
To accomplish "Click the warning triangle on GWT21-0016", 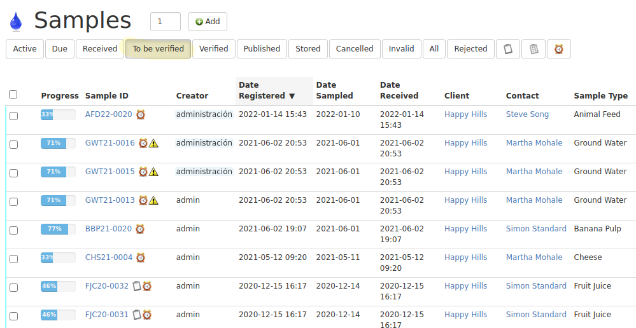I will click(x=153, y=144).
